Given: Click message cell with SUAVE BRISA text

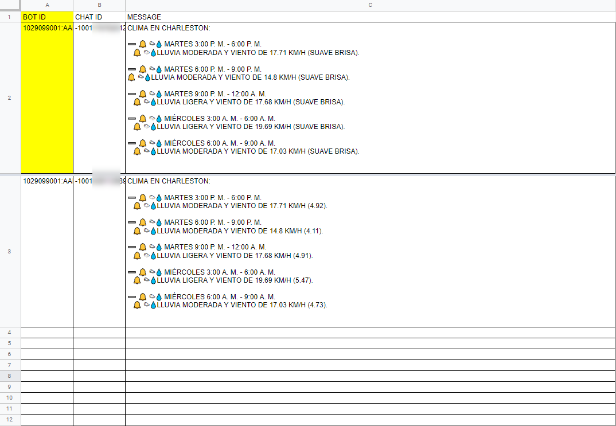Looking at the screenshot, I should click(371, 98).
